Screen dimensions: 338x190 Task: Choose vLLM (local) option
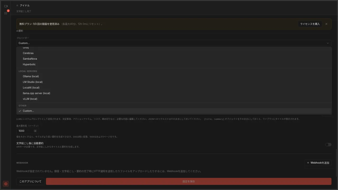pyautogui.click(x=174, y=99)
